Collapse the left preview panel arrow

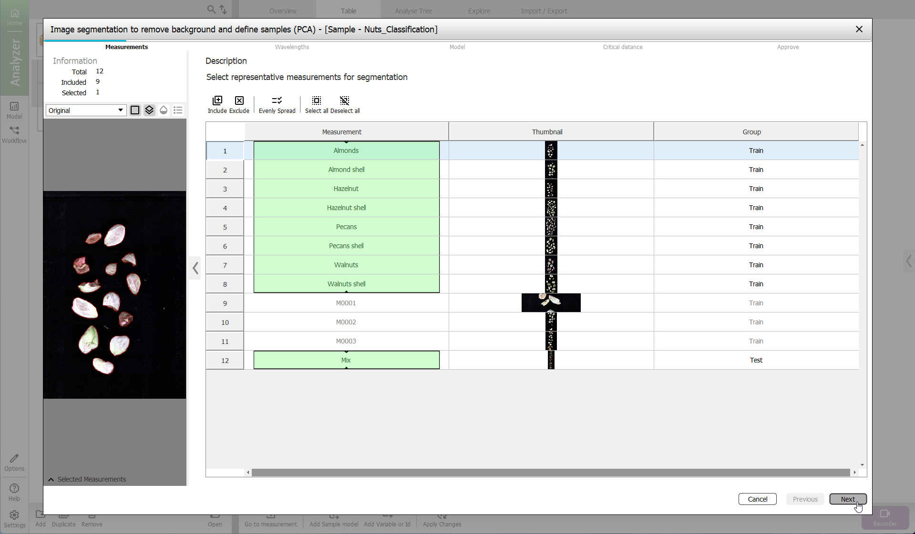pos(195,268)
